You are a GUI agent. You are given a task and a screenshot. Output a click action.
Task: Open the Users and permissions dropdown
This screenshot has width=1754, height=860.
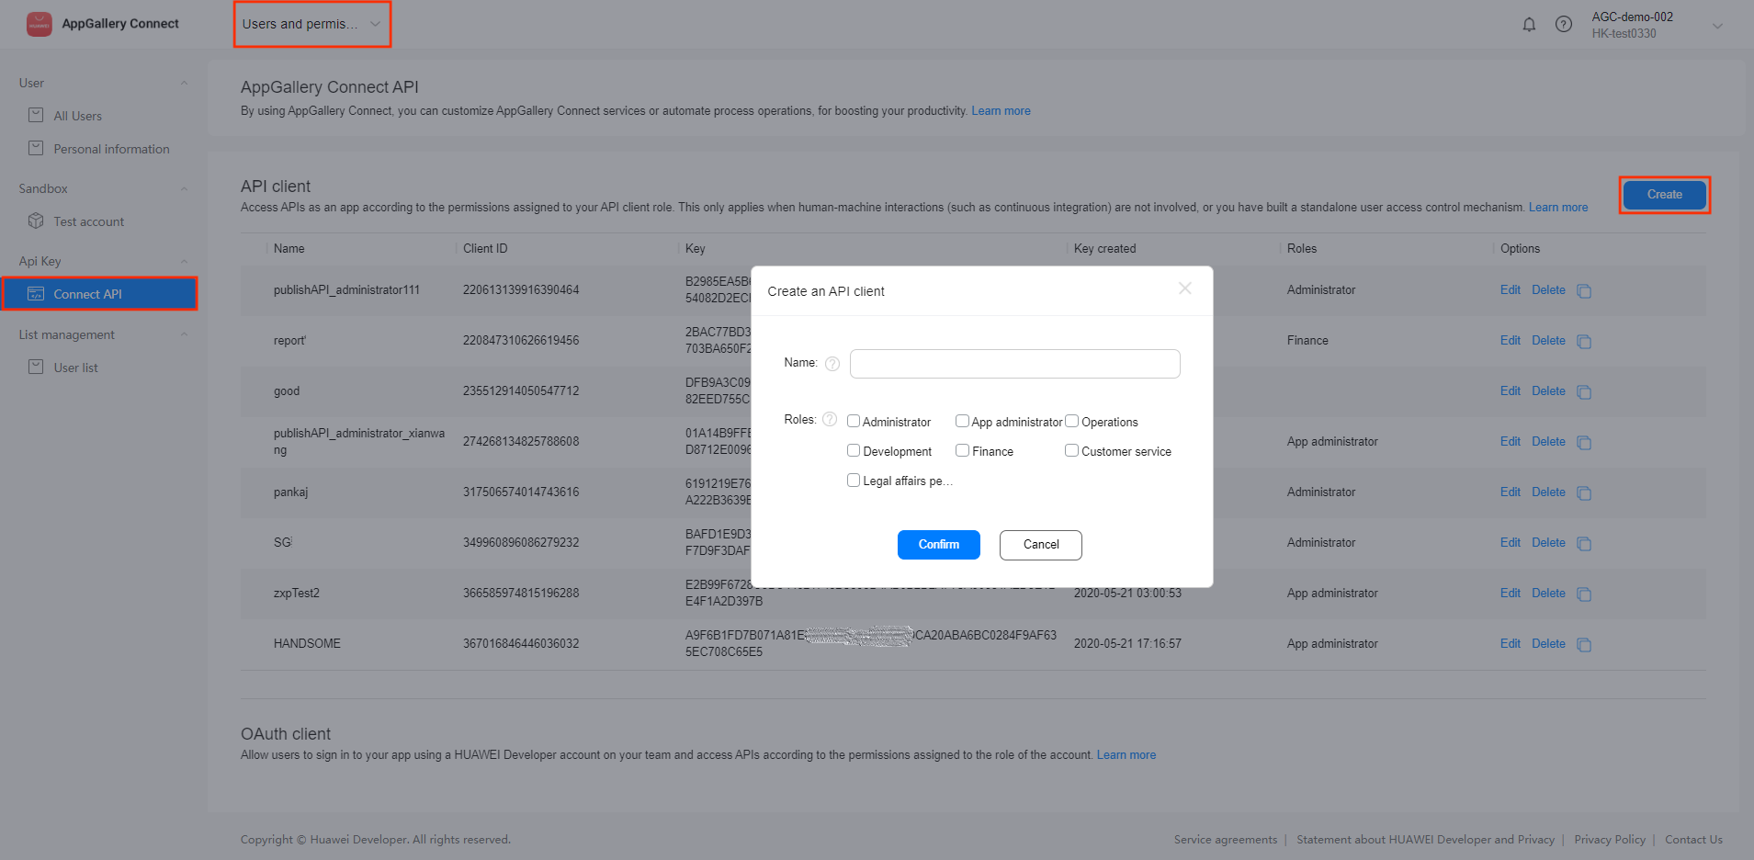pos(311,24)
